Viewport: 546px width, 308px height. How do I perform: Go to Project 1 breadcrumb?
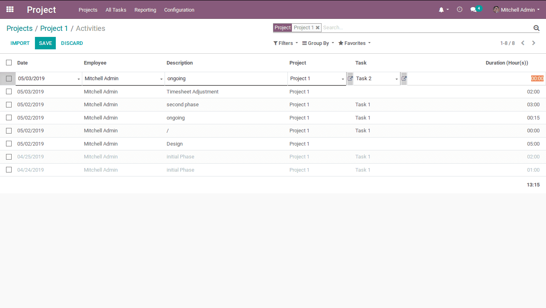pyautogui.click(x=54, y=28)
